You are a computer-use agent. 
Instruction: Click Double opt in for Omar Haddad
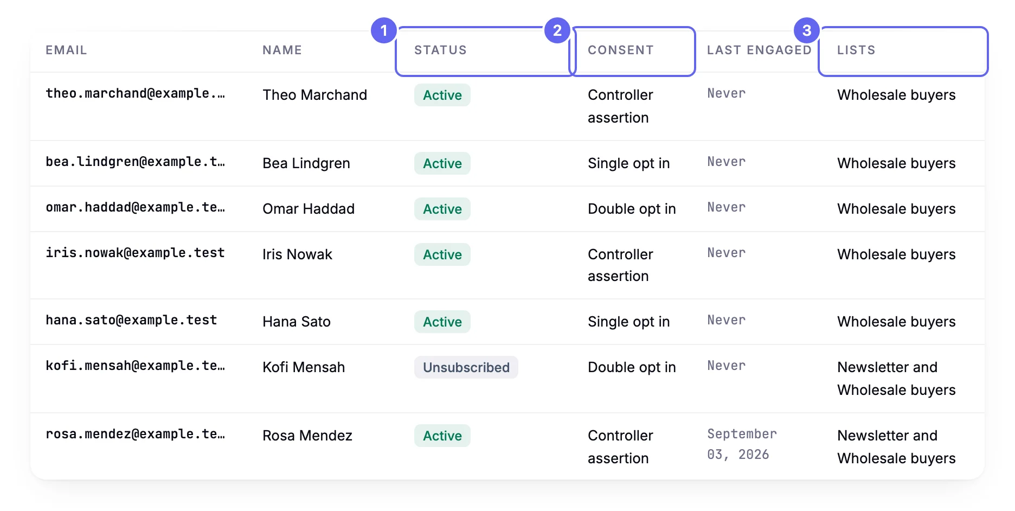632,209
